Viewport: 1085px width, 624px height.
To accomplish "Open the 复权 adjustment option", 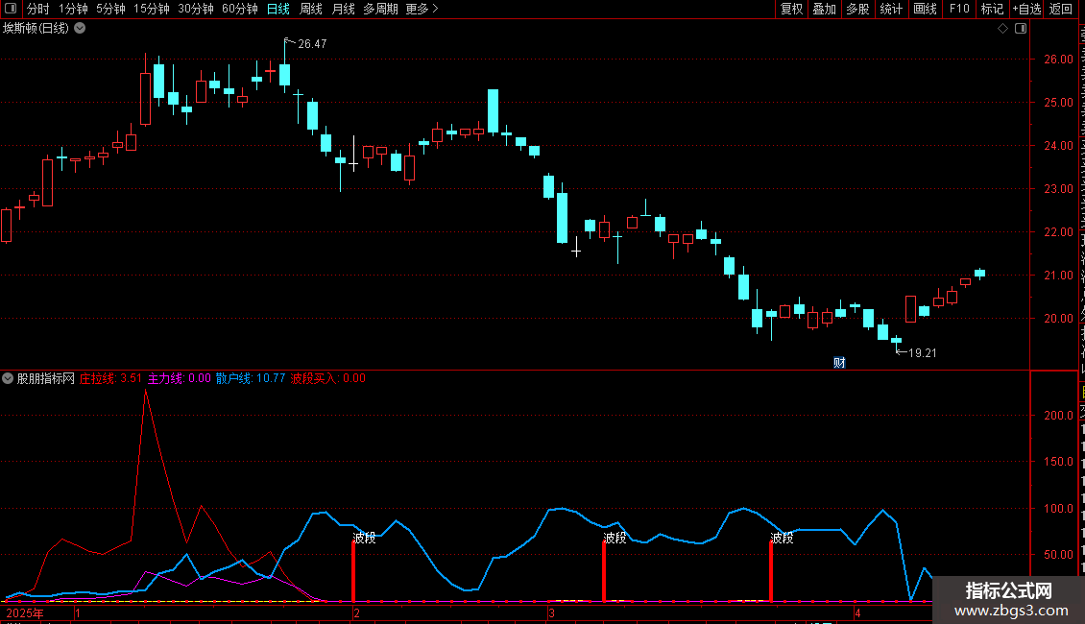I will tap(791, 9).
